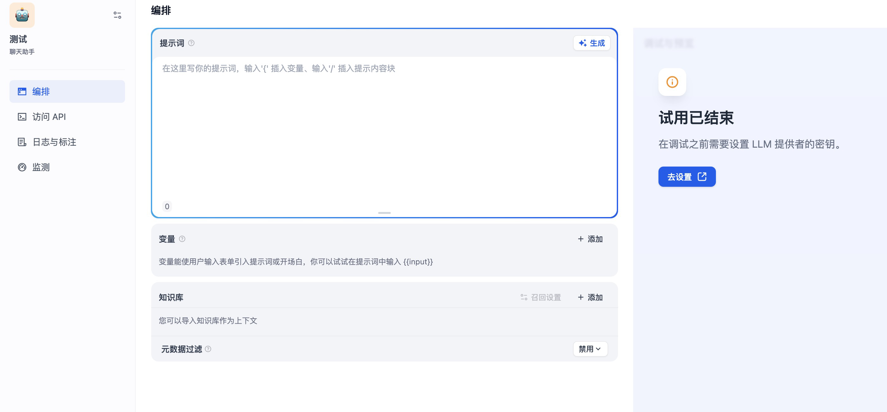Focus the 提示词 prompt text area
887x412 pixels.
pyautogui.click(x=384, y=131)
